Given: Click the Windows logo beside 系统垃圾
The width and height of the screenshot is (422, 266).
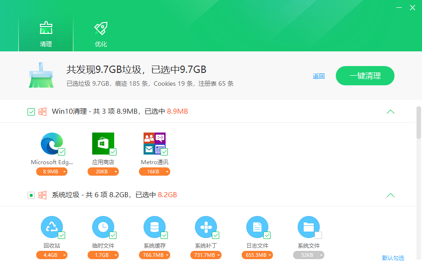Looking at the screenshot, I should 42,195.
